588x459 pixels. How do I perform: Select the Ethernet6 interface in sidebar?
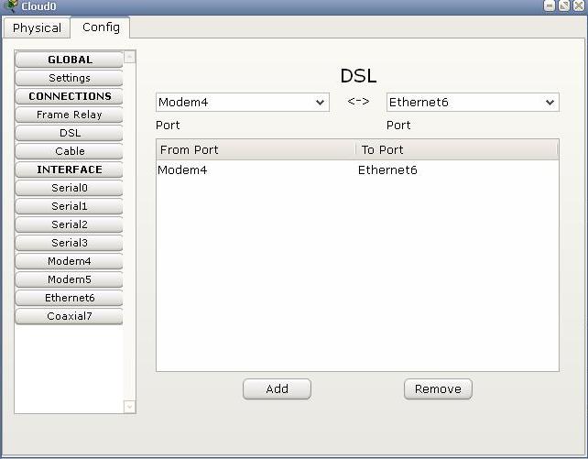(x=69, y=298)
